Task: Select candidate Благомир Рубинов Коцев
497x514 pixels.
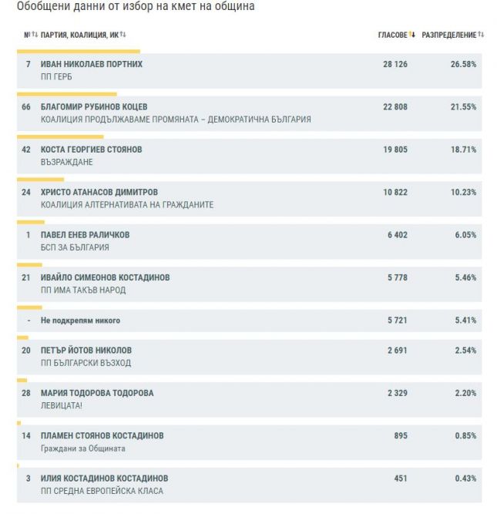Action: (x=94, y=106)
